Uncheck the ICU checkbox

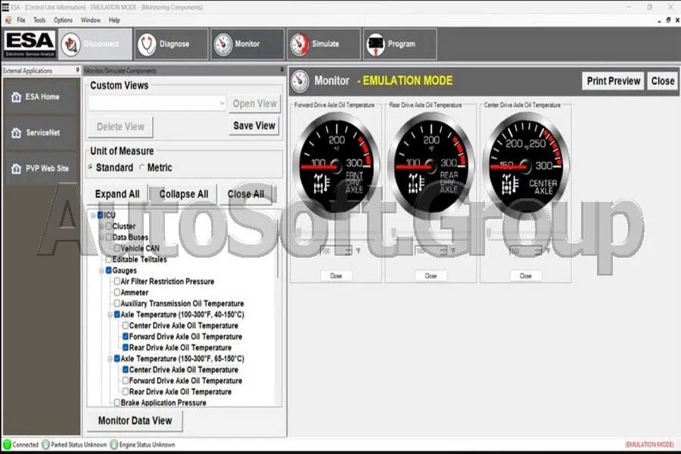tap(101, 215)
